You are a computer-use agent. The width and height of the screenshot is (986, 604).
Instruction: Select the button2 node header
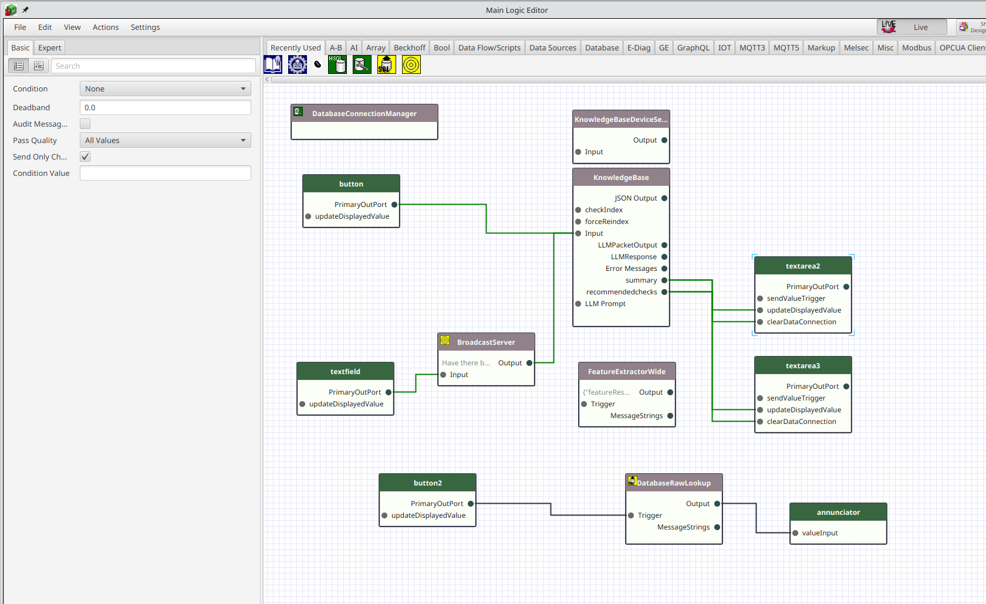pos(427,483)
